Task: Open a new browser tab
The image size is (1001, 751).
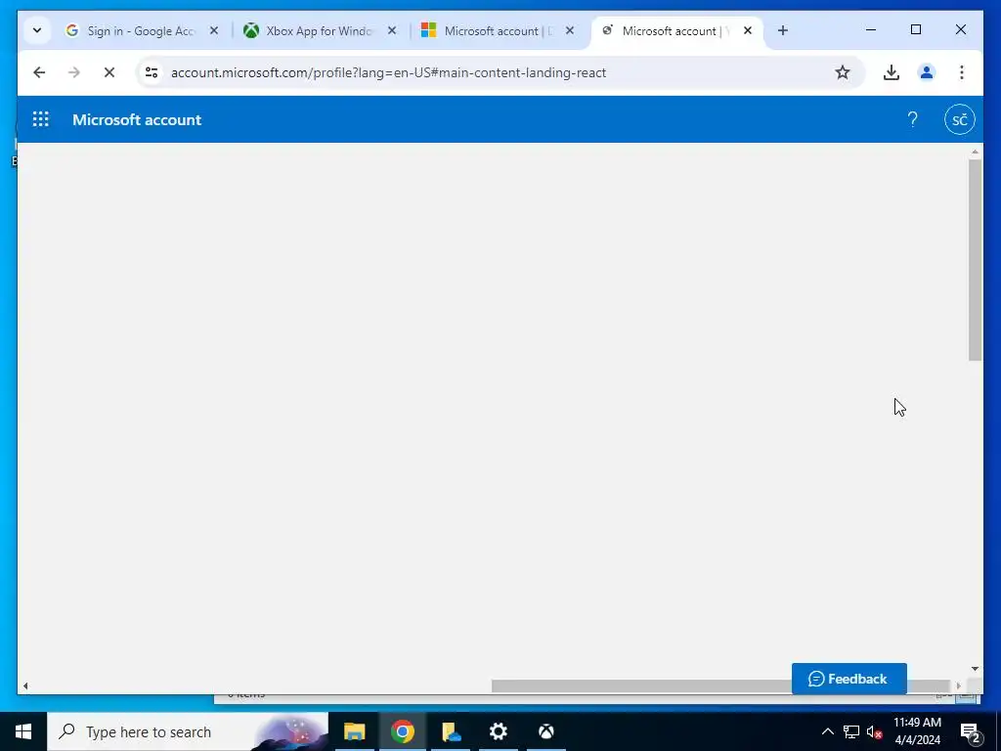Action: [783, 30]
